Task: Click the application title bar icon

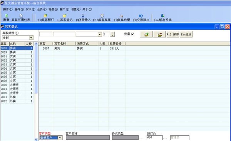Action: pyautogui.click(x=2, y=3)
